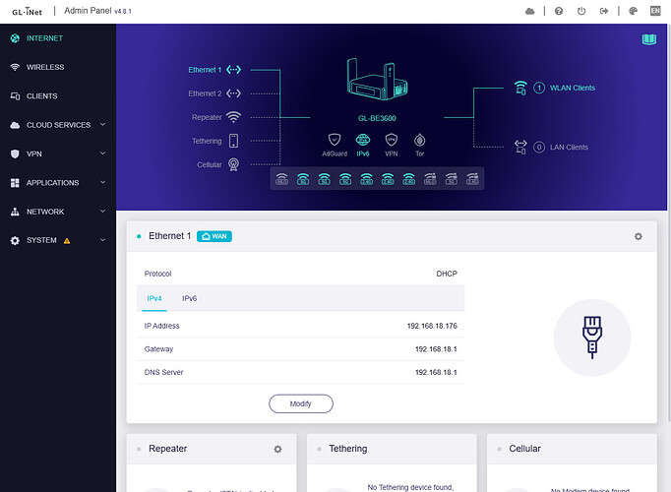Click the Tethering phone icon

tap(233, 141)
